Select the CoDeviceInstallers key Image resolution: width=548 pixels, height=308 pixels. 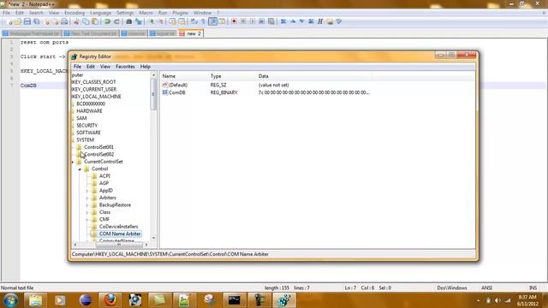point(118,227)
